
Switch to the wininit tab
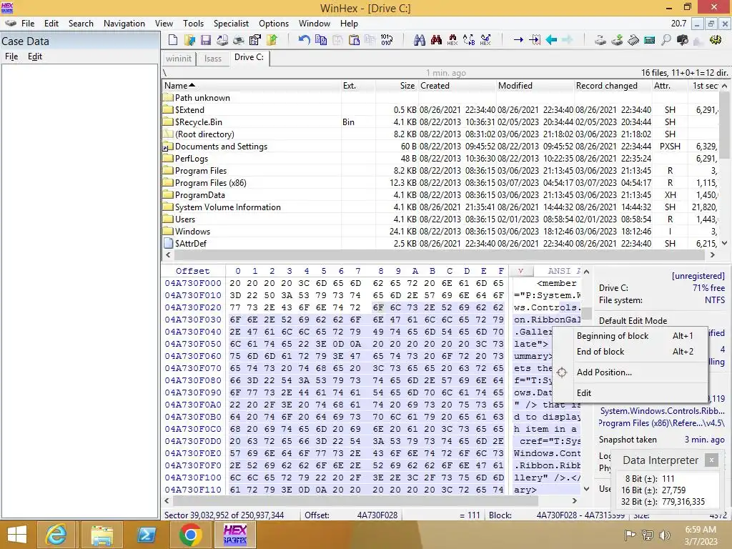[x=178, y=59]
